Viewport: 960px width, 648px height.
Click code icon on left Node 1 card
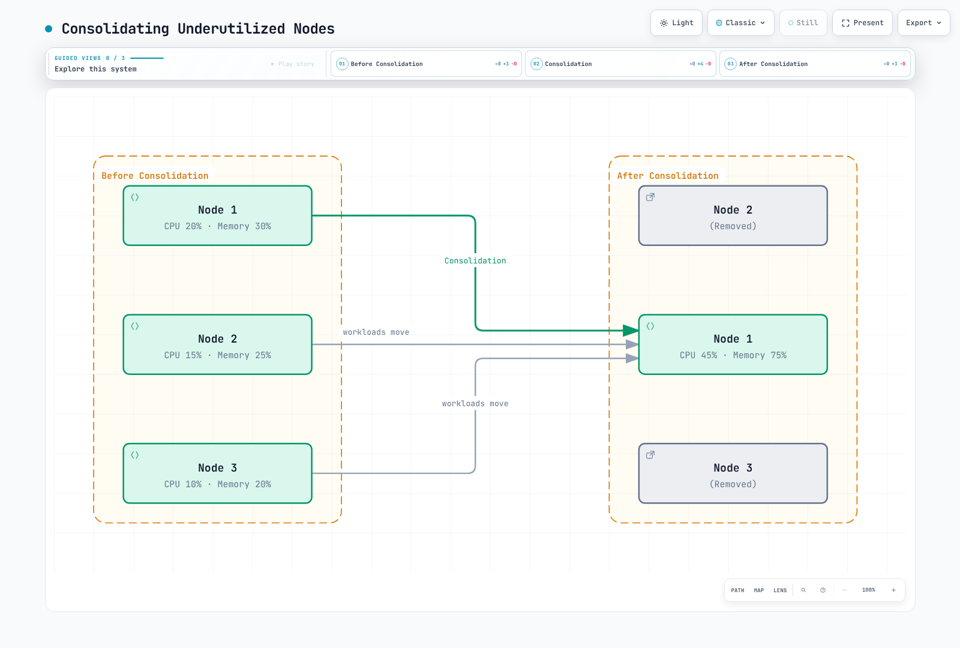click(x=135, y=197)
